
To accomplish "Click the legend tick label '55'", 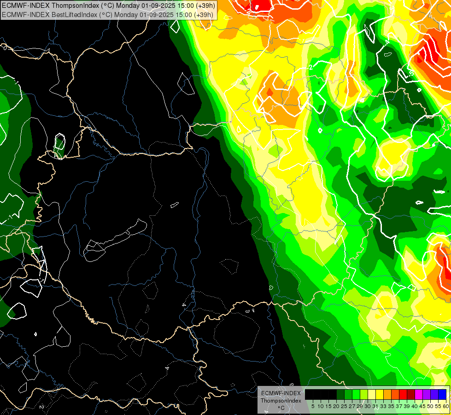I will (438, 406).
